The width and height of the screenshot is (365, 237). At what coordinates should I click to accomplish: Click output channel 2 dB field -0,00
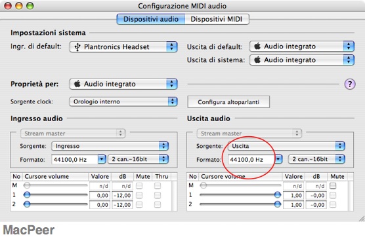pos(316,205)
